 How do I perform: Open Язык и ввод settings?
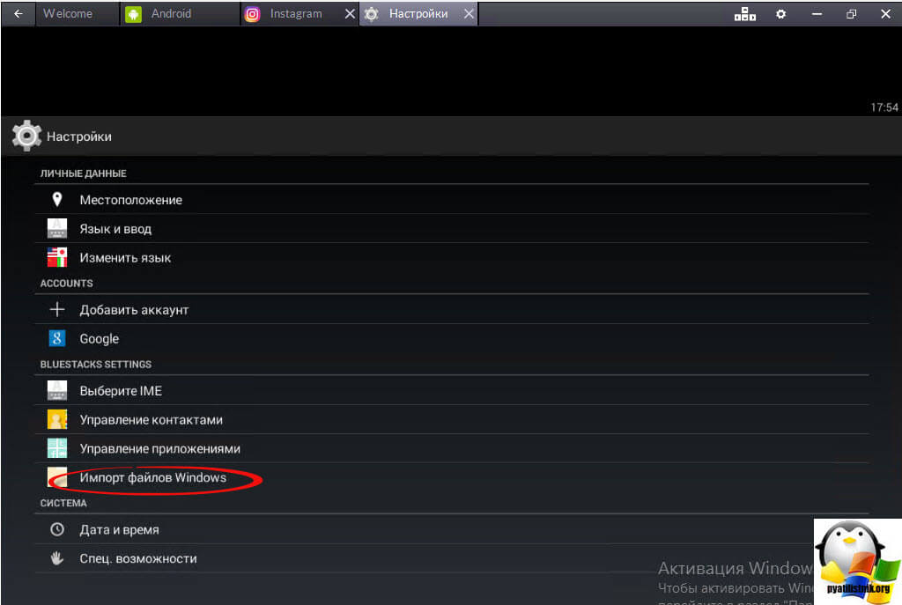115,229
